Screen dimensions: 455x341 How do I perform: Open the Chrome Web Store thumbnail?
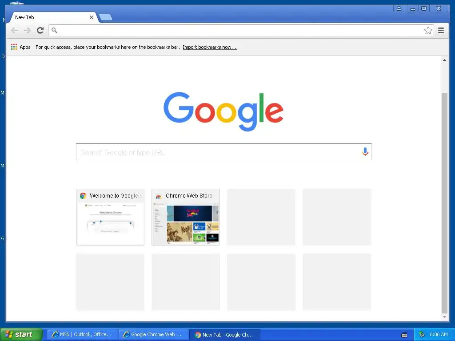[x=186, y=217]
